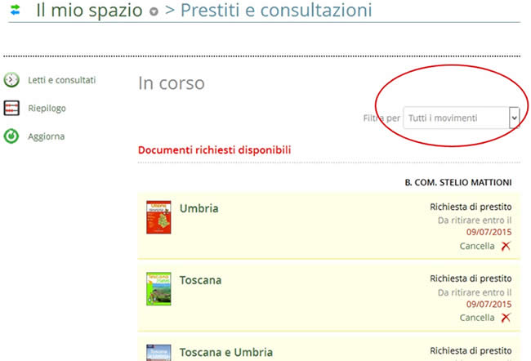Click the clock icon for Letti e consultati
Viewport: 531px width, 361px height.
[x=11, y=80]
